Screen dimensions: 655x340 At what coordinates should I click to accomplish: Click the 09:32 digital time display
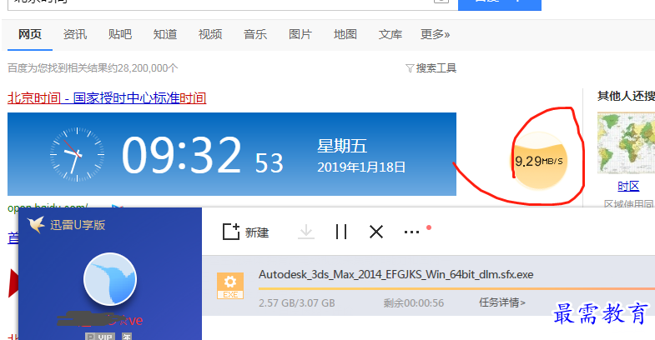181,155
